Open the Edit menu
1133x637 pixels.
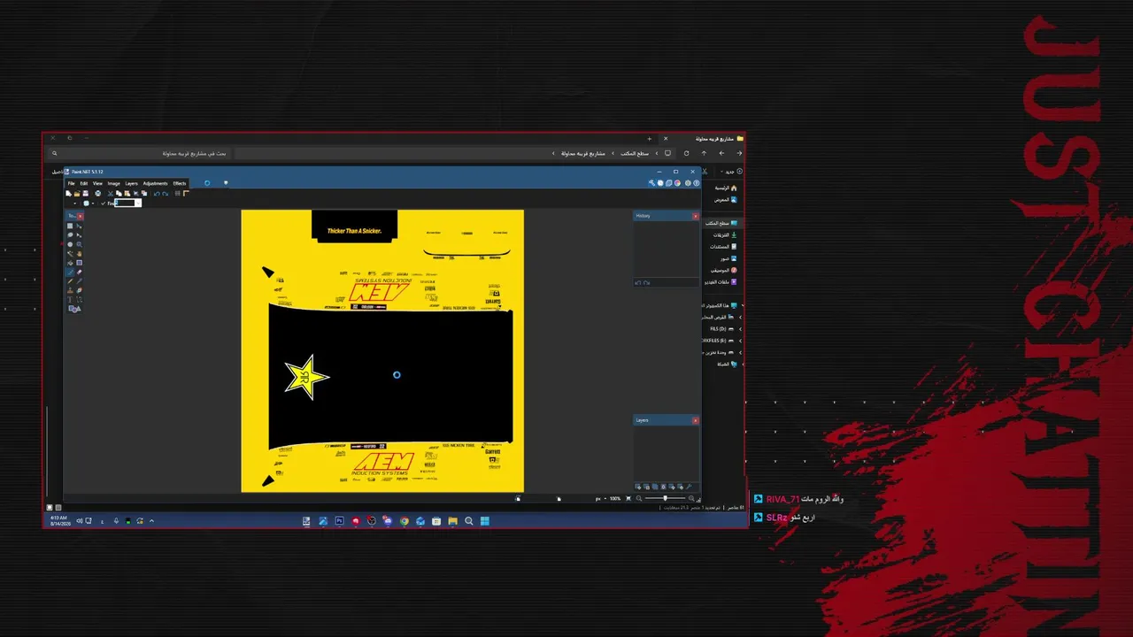(84, 183)
